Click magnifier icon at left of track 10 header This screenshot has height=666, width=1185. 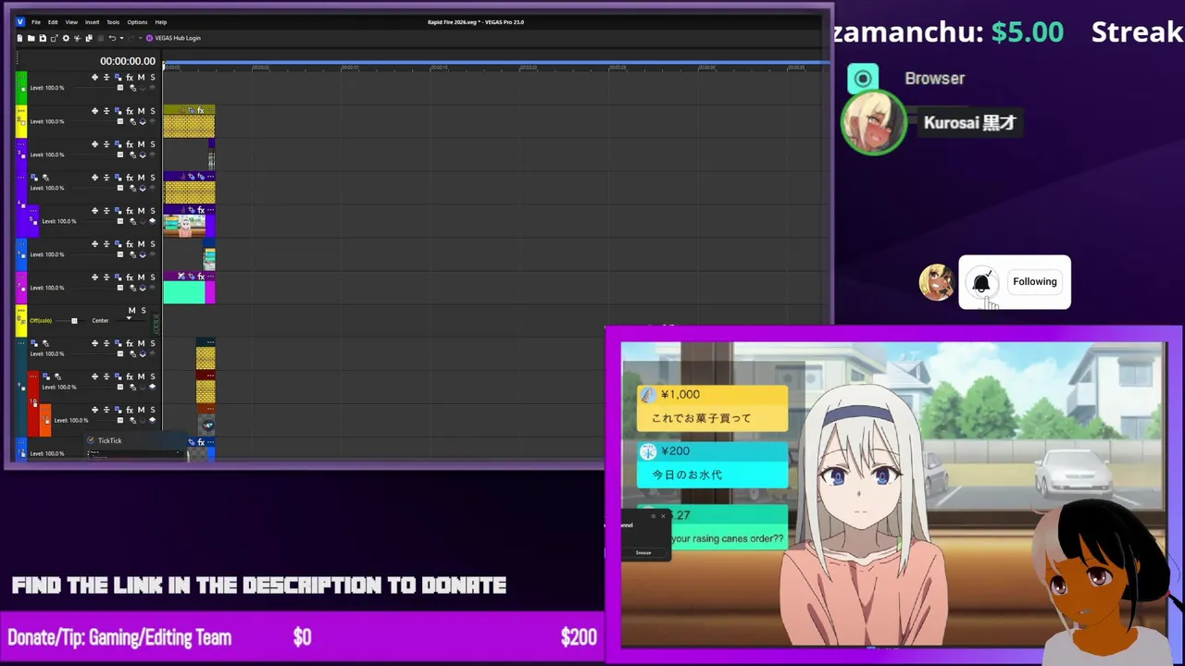point(58,376)
